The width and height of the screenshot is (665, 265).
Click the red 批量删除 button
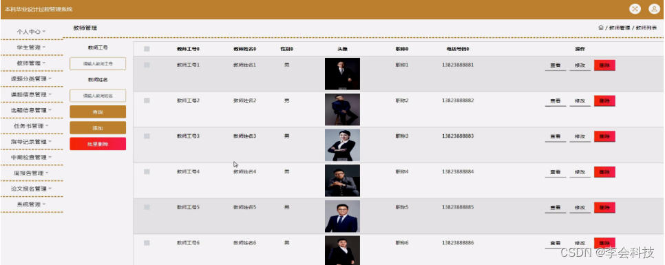(x=98, y=144)
